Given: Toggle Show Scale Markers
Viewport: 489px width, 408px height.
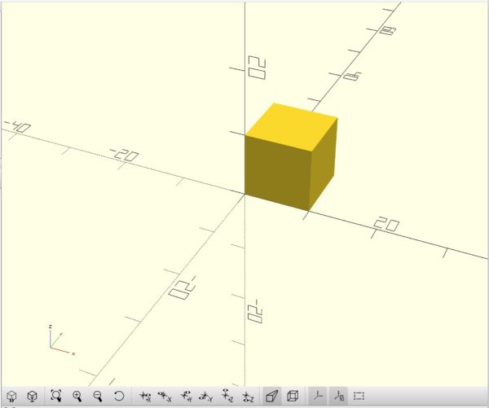Looking at the screenshot, I should [x=339, y=396].
